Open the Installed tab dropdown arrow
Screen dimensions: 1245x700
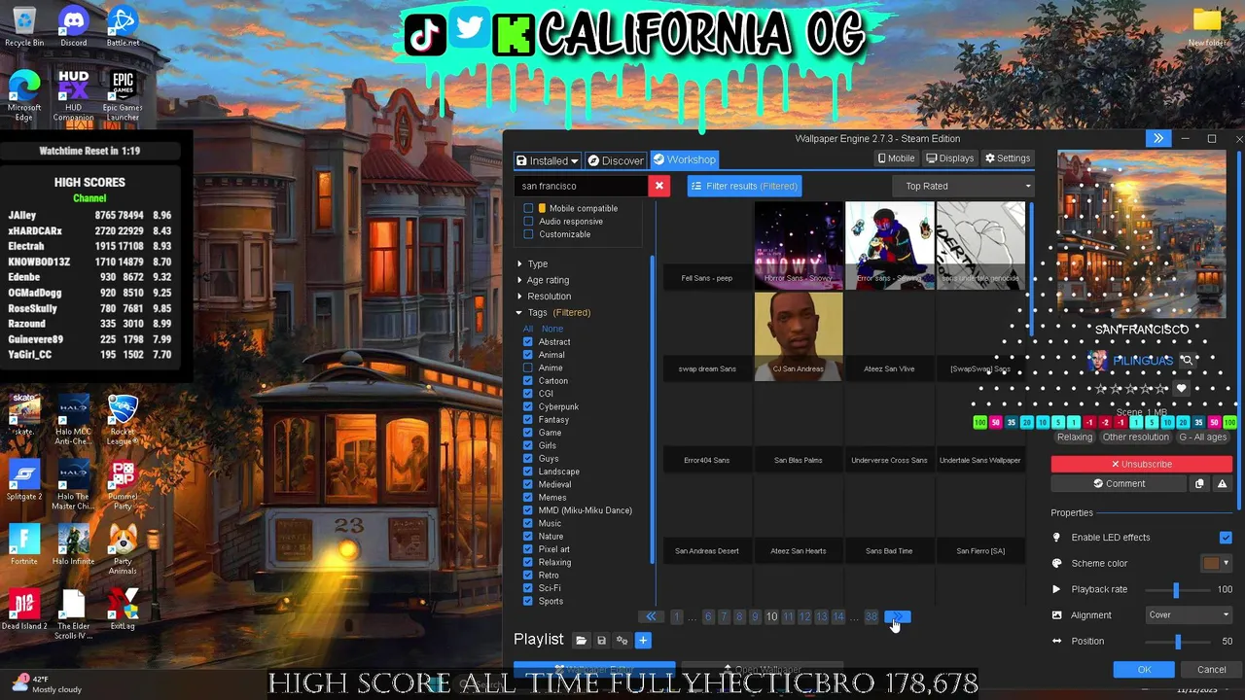click(x=574, y=161)
